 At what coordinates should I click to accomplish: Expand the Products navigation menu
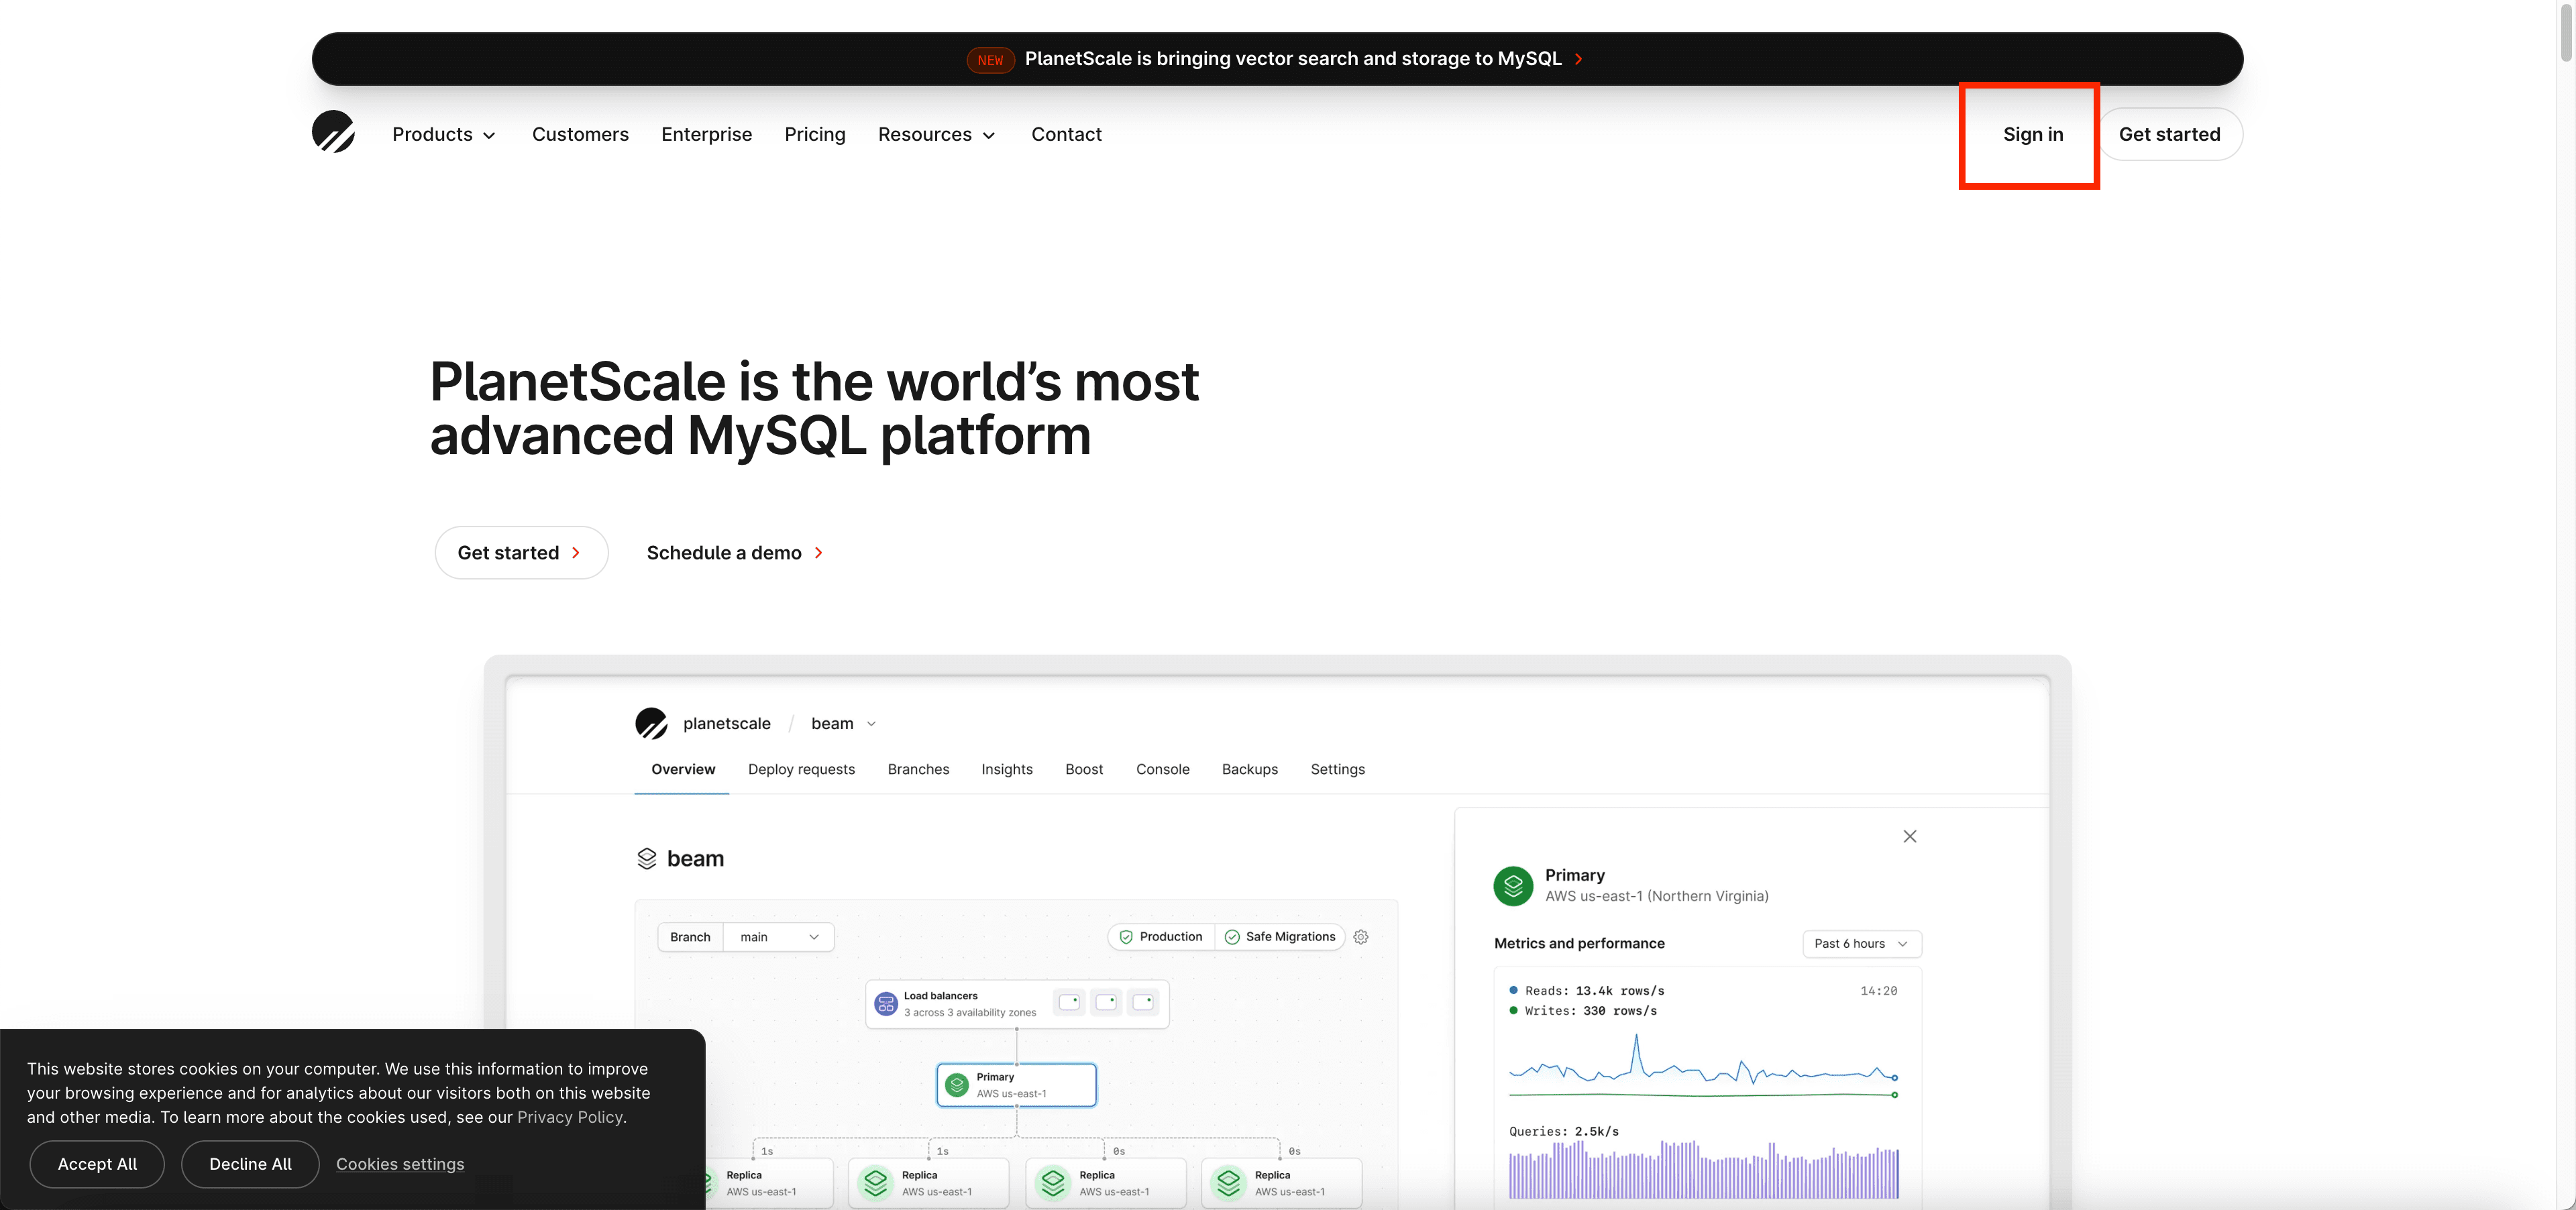coord(443,134)
